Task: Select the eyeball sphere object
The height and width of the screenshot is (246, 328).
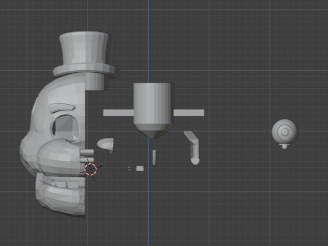Action: [x=285, y=133]
